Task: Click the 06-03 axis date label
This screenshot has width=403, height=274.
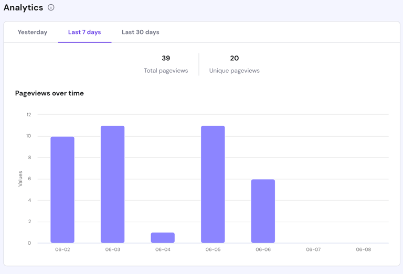Action: point(113,249)
